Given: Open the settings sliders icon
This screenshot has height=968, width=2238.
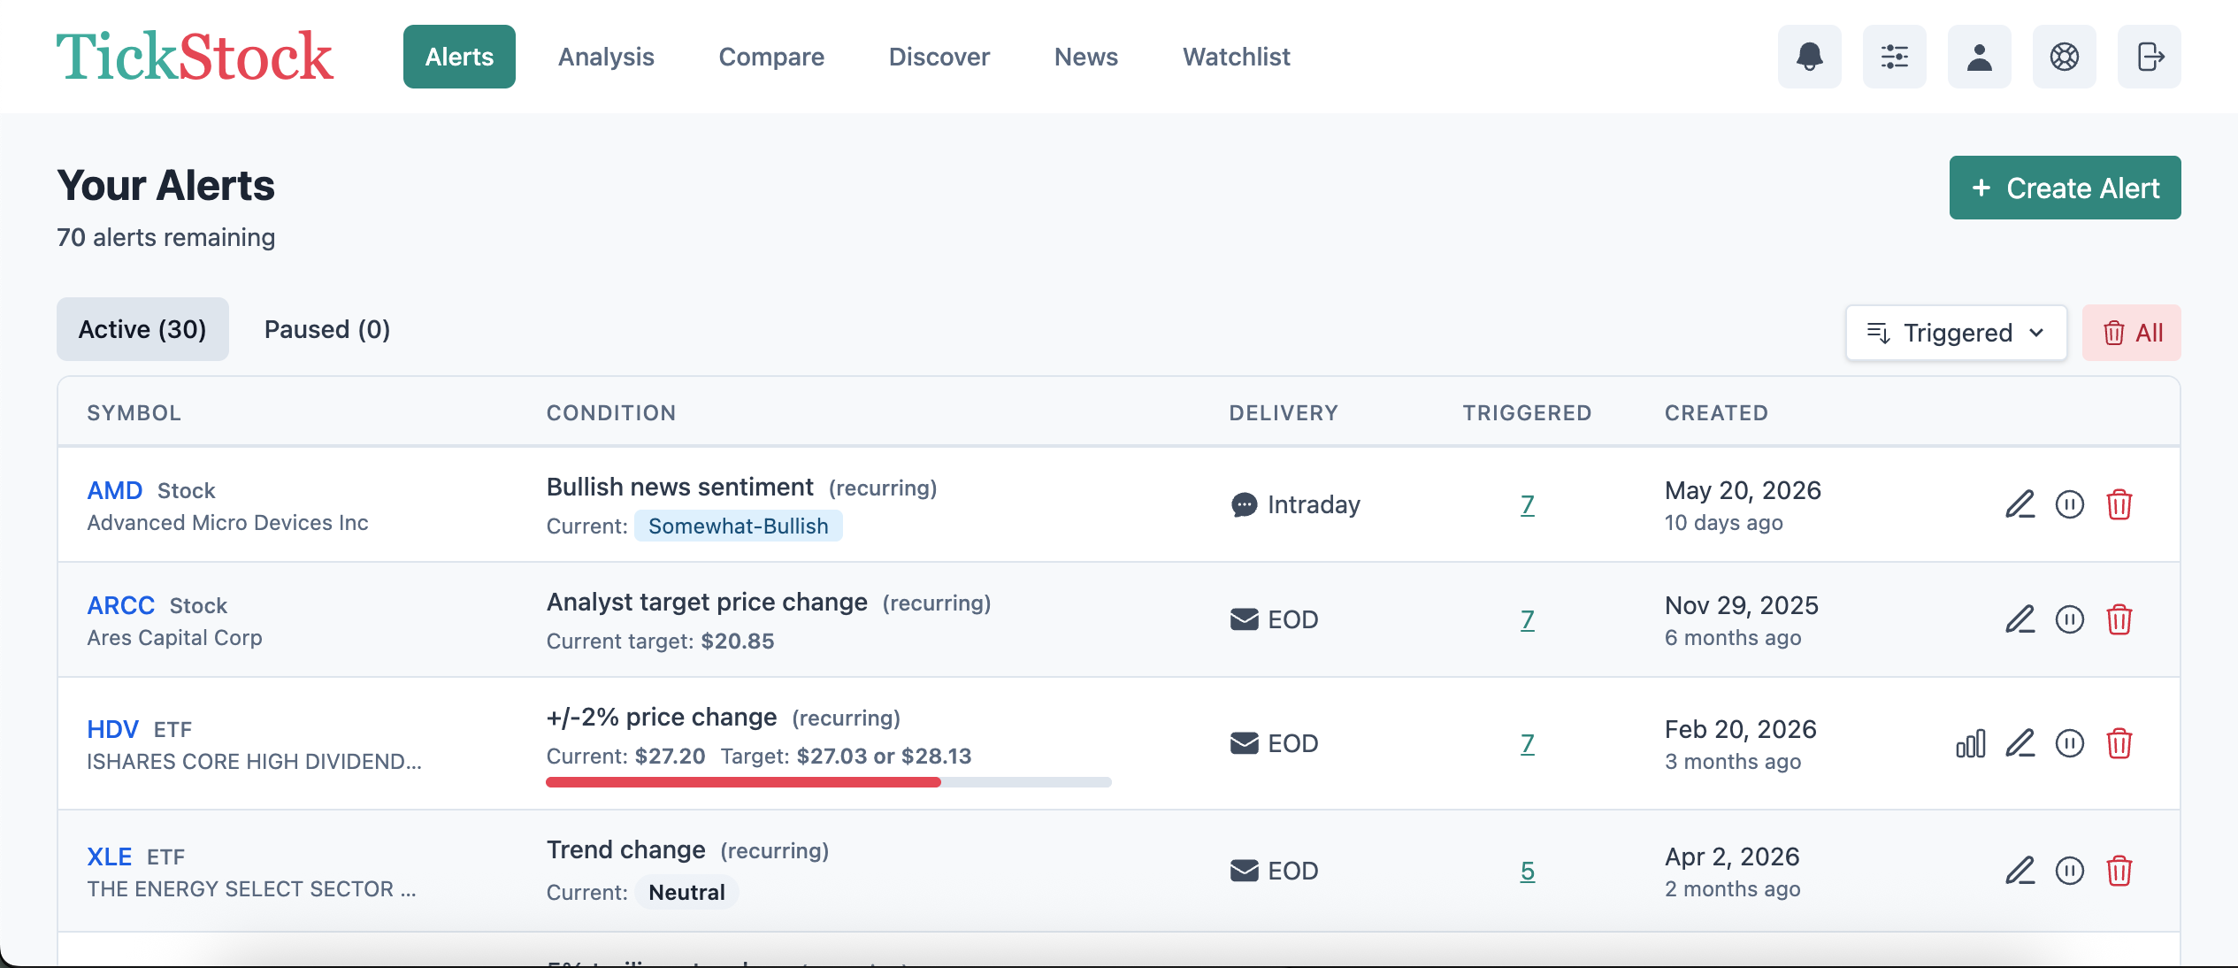Looking at the screenshot, I should [1894, 57].
